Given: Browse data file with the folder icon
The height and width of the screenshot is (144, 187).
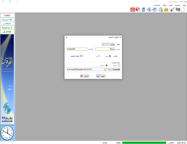Looking at the screenshot, I should (106, 69).
